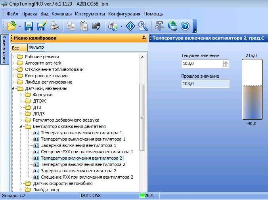Click the undo arrow toolbar icon

point(96,27)
